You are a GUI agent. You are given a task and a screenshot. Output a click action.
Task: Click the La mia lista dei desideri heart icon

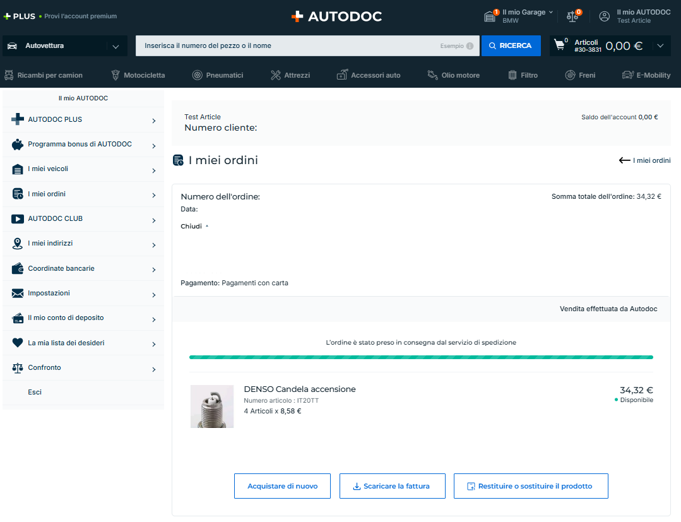tap(18, 343)
